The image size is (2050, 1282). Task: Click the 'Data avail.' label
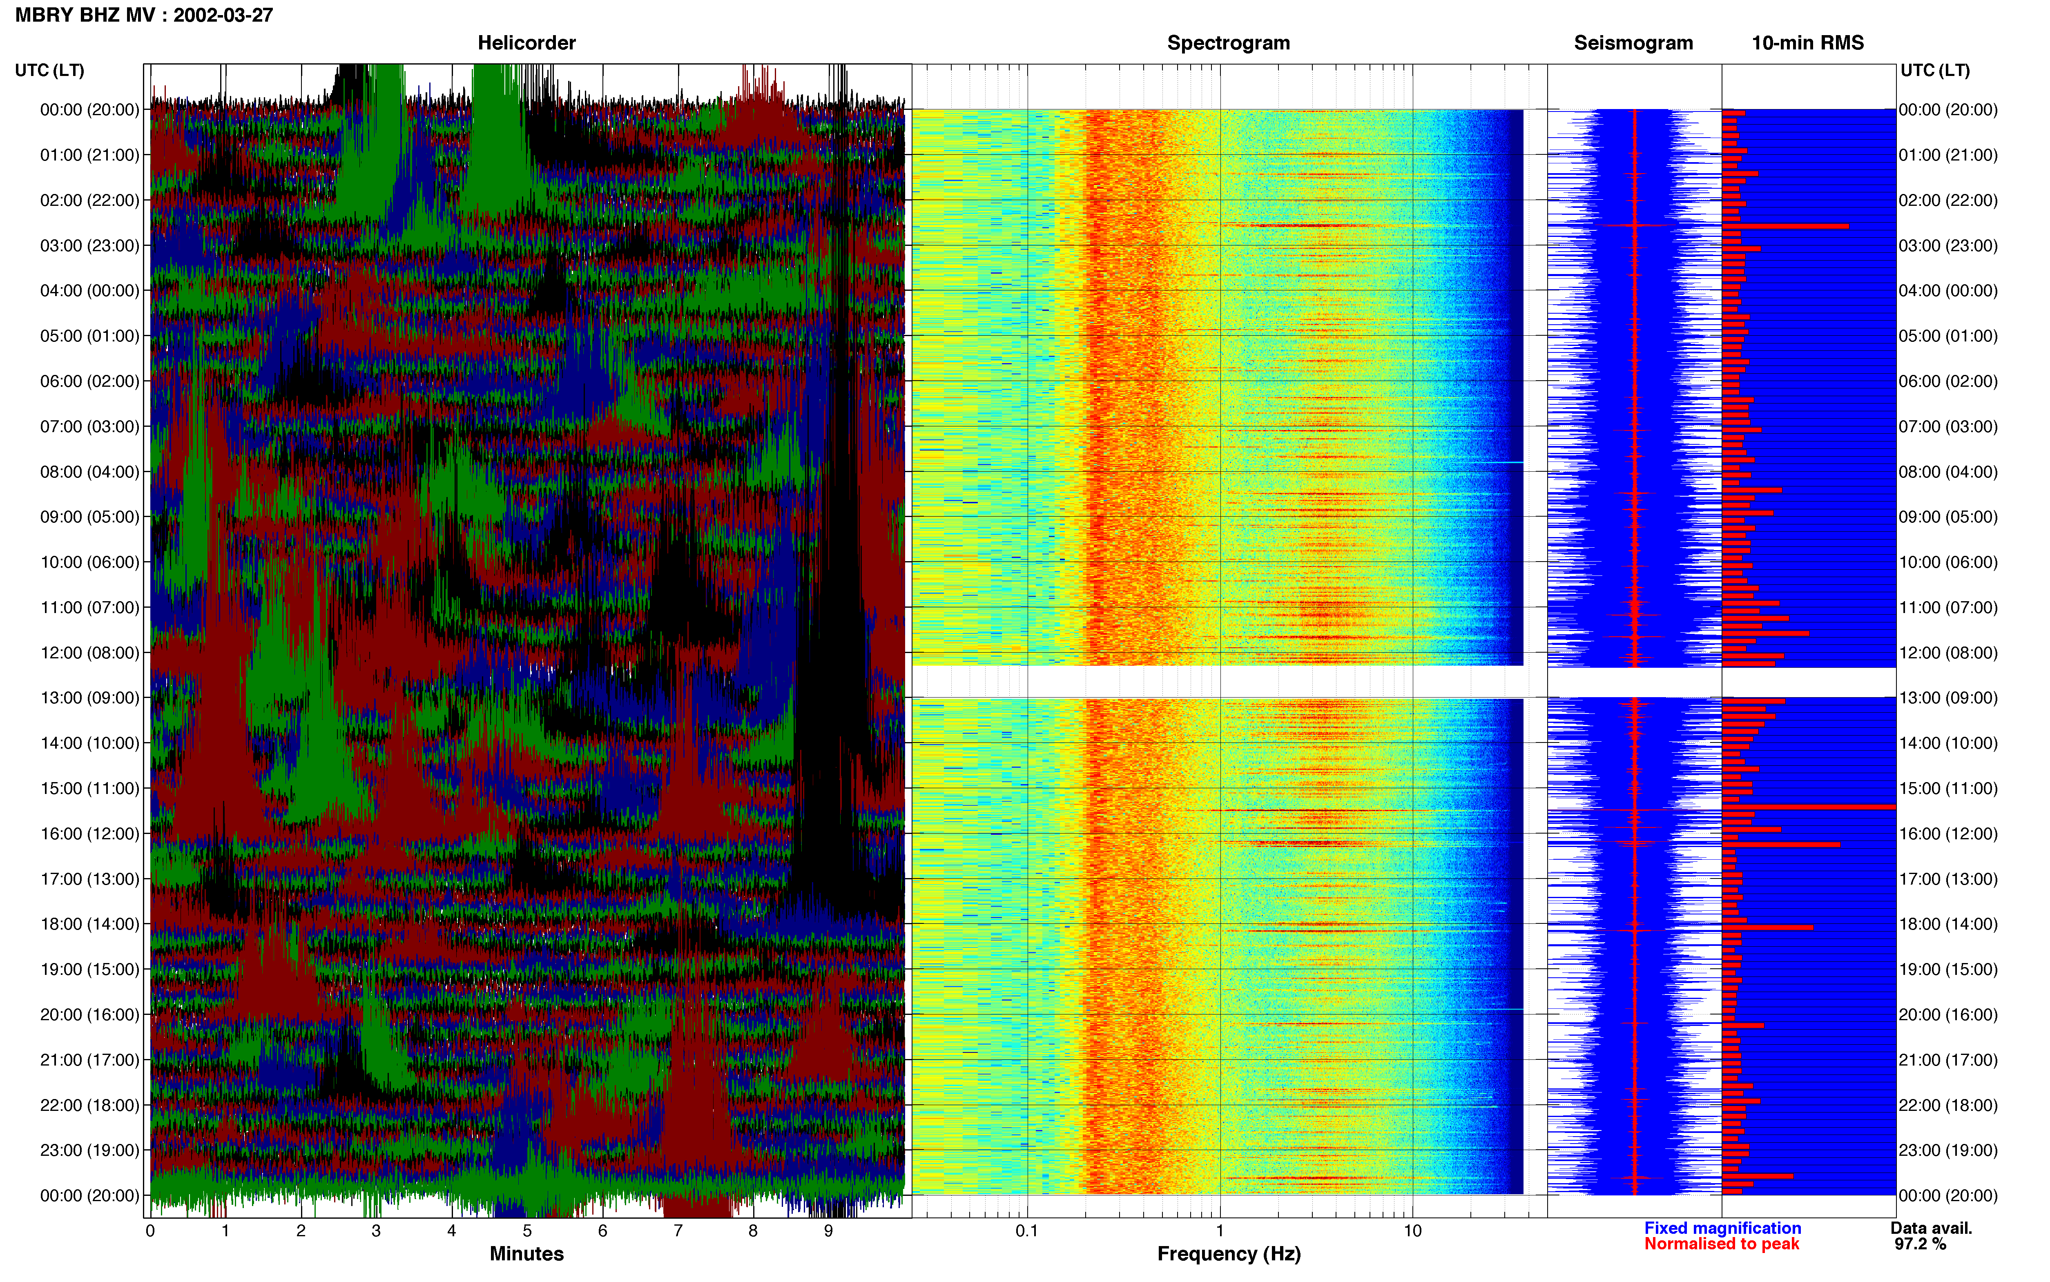1931,1228
